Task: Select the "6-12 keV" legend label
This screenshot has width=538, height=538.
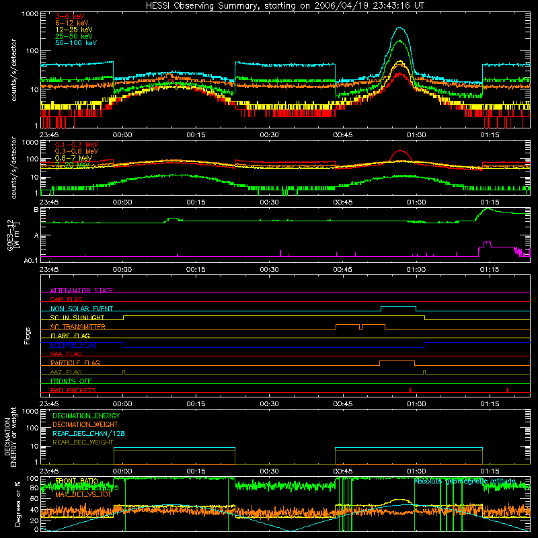Action: 71,23
